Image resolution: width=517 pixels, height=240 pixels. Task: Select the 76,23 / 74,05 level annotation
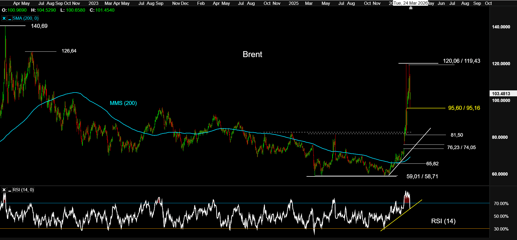coord(461,147)
